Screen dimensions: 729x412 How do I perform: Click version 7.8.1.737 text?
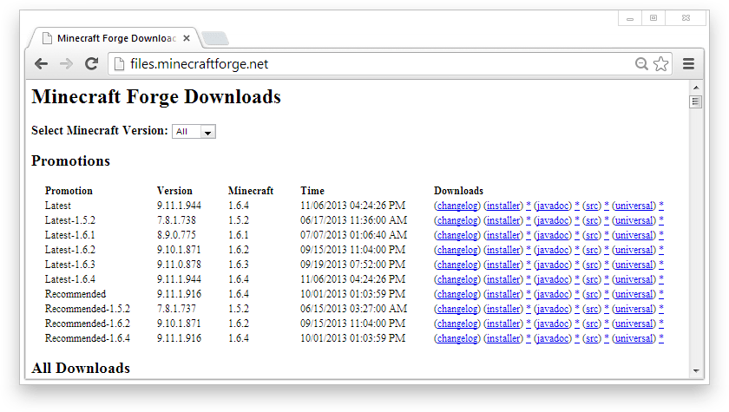pyautogui.click(x=176, y=309)
